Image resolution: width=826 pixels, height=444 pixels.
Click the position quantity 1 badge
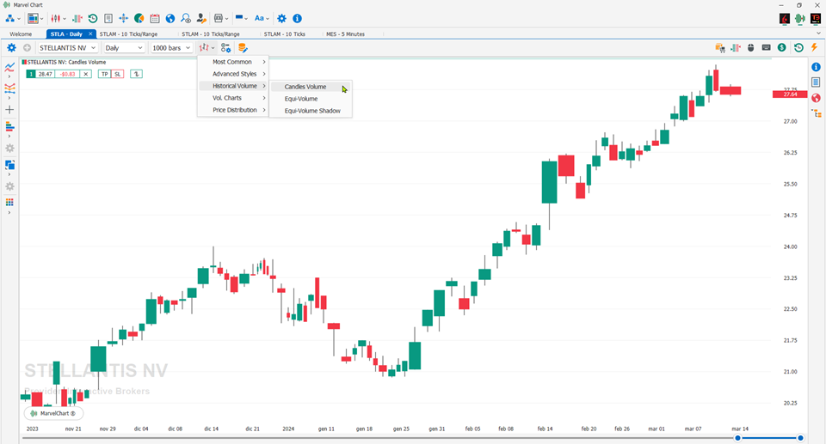coord(31,74)
